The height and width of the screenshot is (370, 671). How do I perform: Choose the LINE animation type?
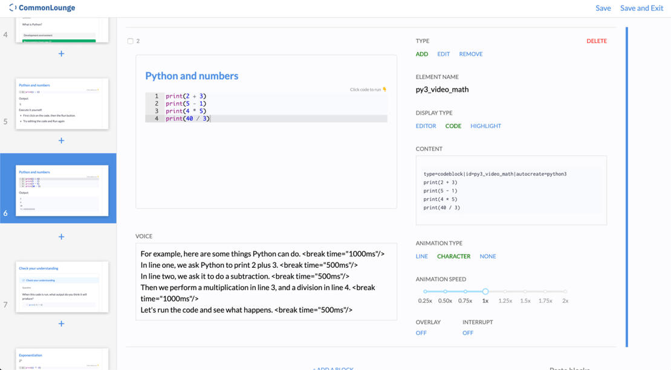[x=421, y=256]
